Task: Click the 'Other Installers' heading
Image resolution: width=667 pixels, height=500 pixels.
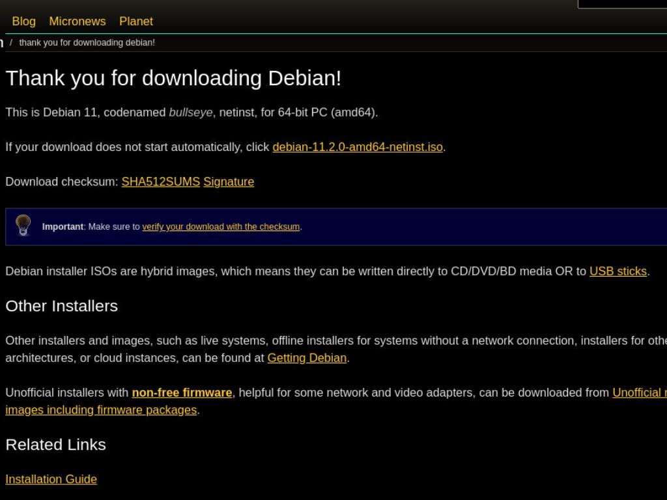Action: click(62, 306)
